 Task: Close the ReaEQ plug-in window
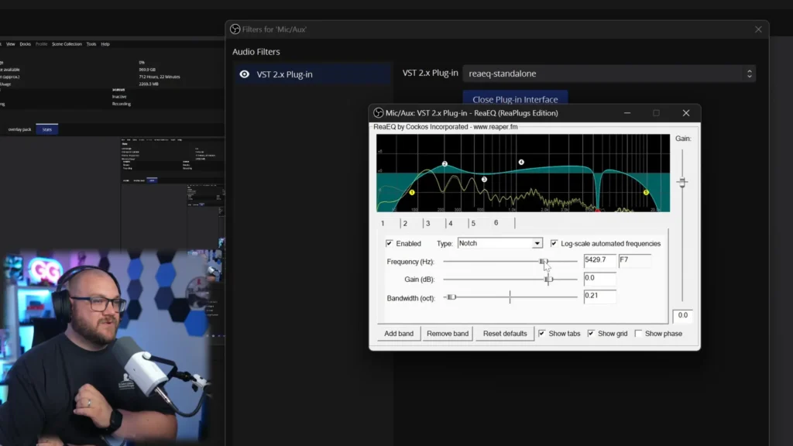point(686,113)
